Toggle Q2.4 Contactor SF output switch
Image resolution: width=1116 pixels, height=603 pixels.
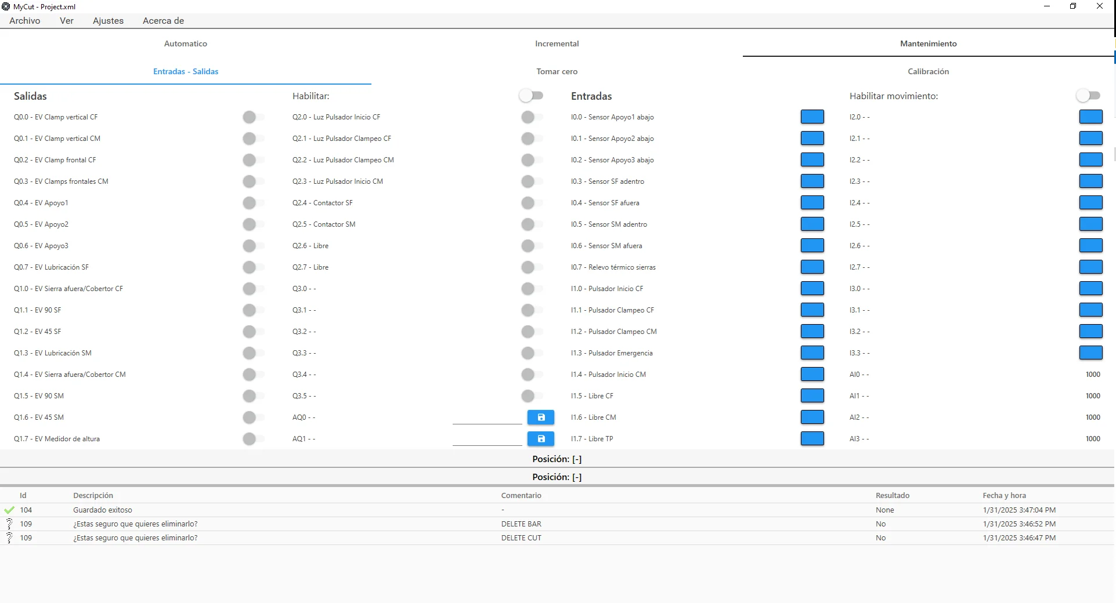tap(532, 203)
